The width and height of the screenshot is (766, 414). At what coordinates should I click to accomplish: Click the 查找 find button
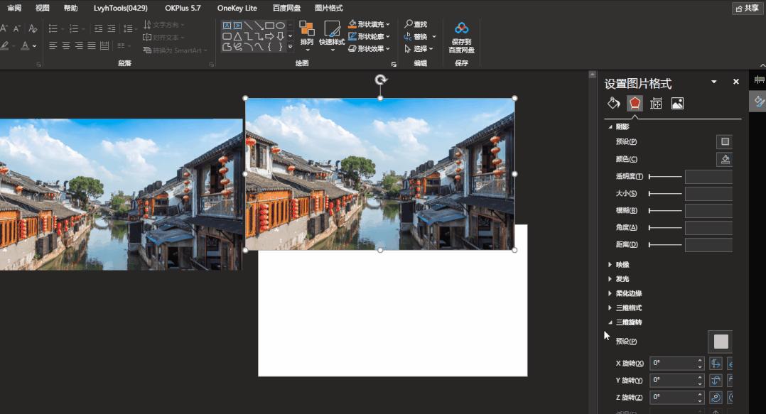(416, 24)
